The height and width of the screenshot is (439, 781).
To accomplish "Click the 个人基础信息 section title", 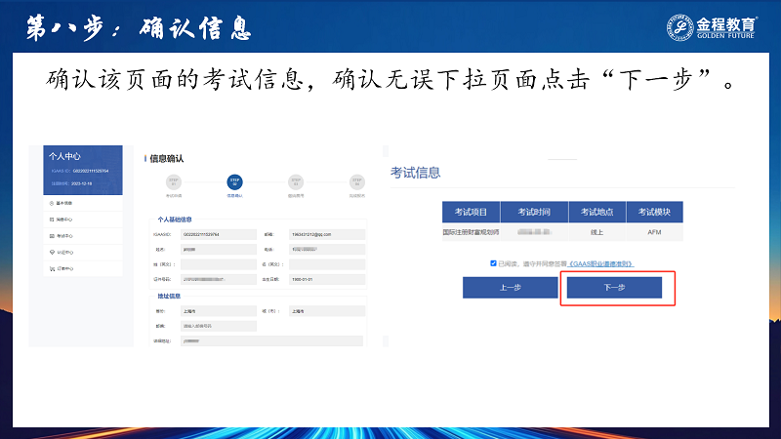I will tap(175, 219).
